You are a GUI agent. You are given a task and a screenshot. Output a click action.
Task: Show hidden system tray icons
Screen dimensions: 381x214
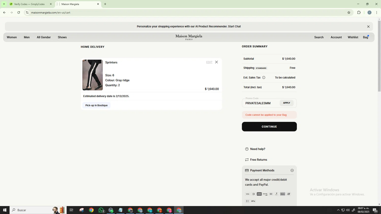pos(338,210)
